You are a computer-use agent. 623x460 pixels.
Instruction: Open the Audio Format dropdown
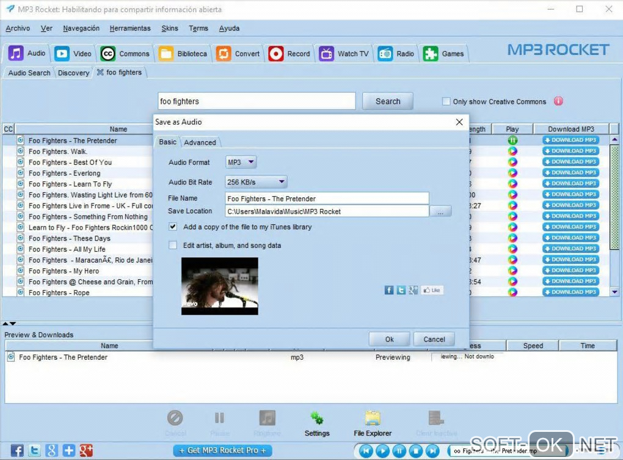pyautogui.click(x=241, y=162)
